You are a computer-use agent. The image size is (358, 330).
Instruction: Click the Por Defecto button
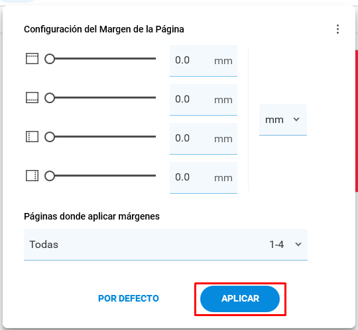tap(129, 298)
